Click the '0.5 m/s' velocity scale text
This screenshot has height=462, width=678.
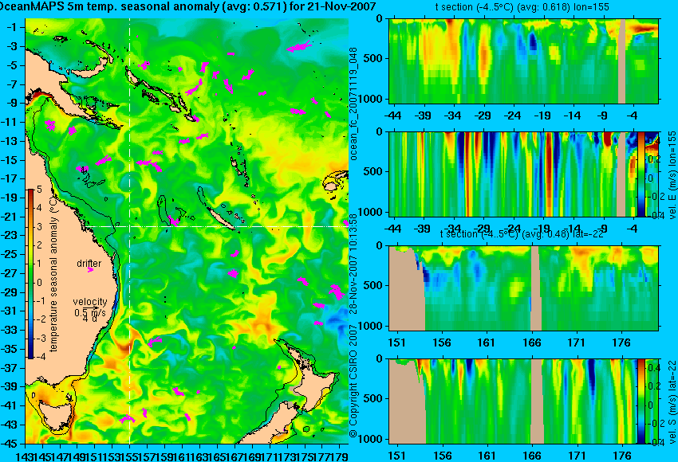90,312
